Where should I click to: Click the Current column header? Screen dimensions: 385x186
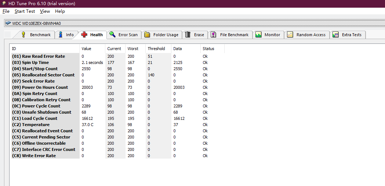[x=115, y=49]
